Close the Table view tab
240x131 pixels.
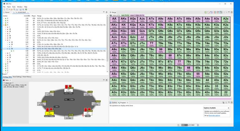[10, 80]
